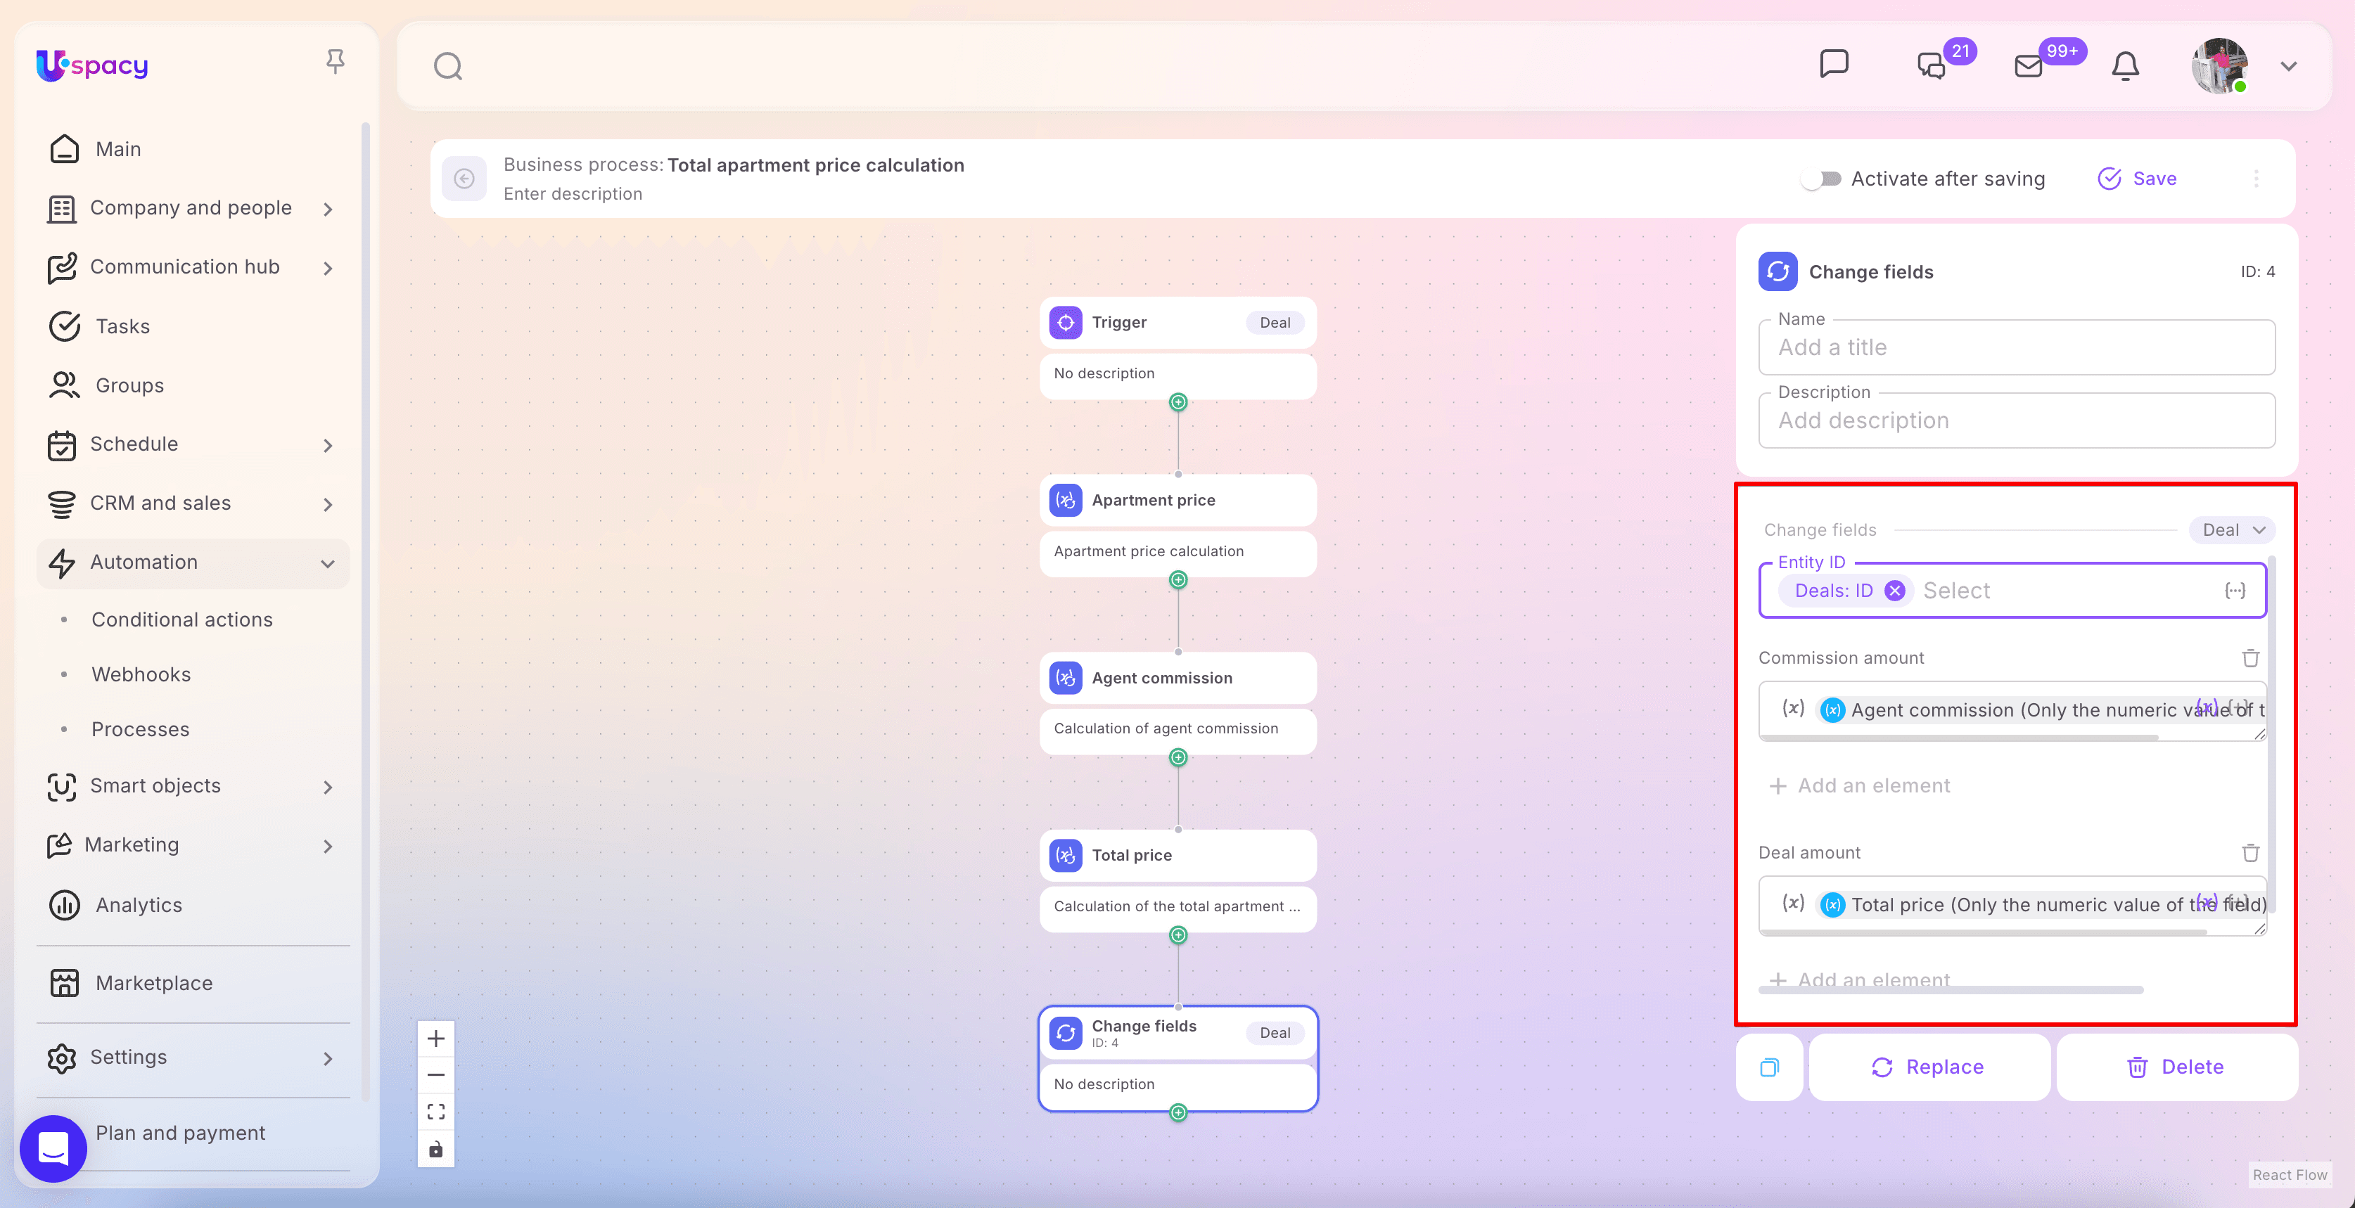The height and width of the screenshot is (1208, 2355).
Task: Expand CRM and sales submenu arrow
Action: (328, 504)
